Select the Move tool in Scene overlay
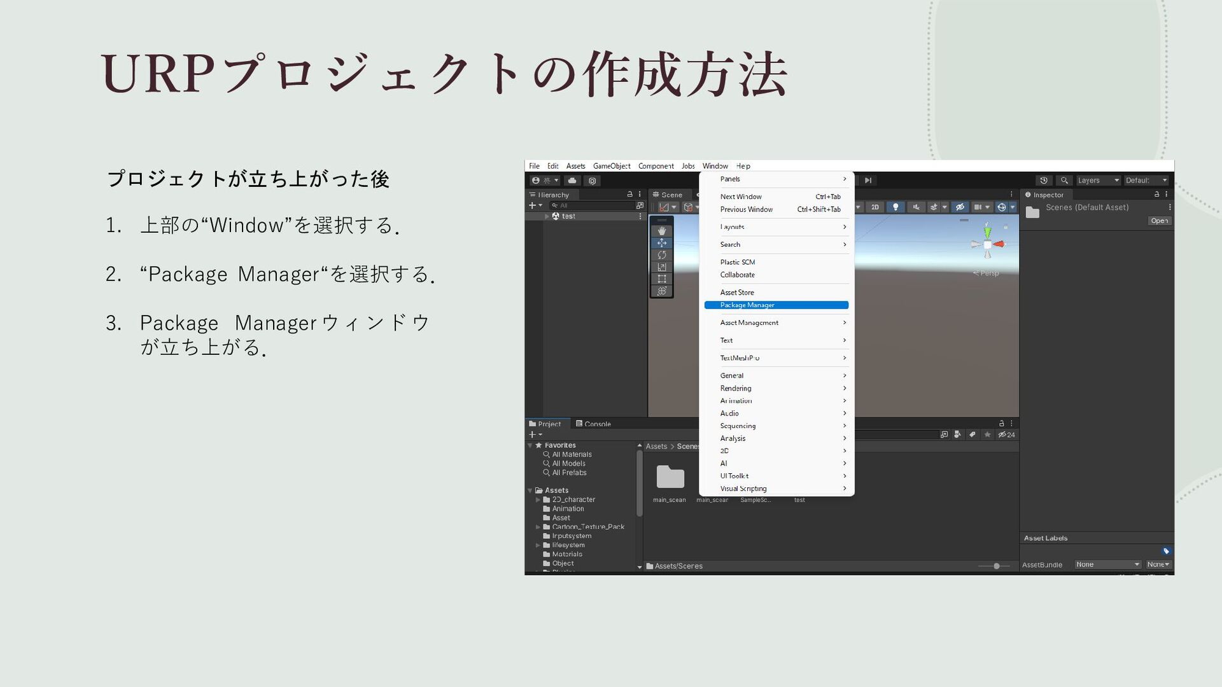 point(662,243)
